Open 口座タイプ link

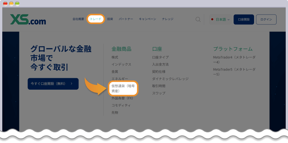click(160, 57)
